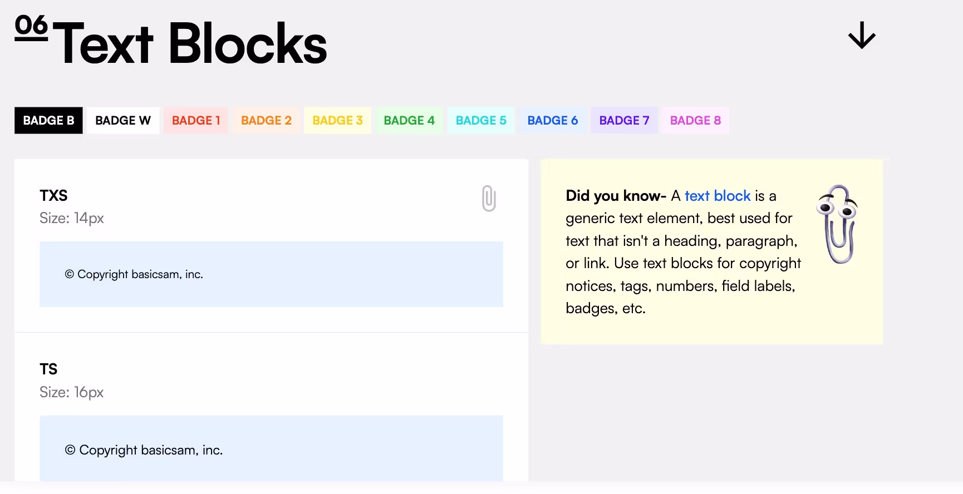Click the paperclip icon in the TXS card

(x=489, y=198)
